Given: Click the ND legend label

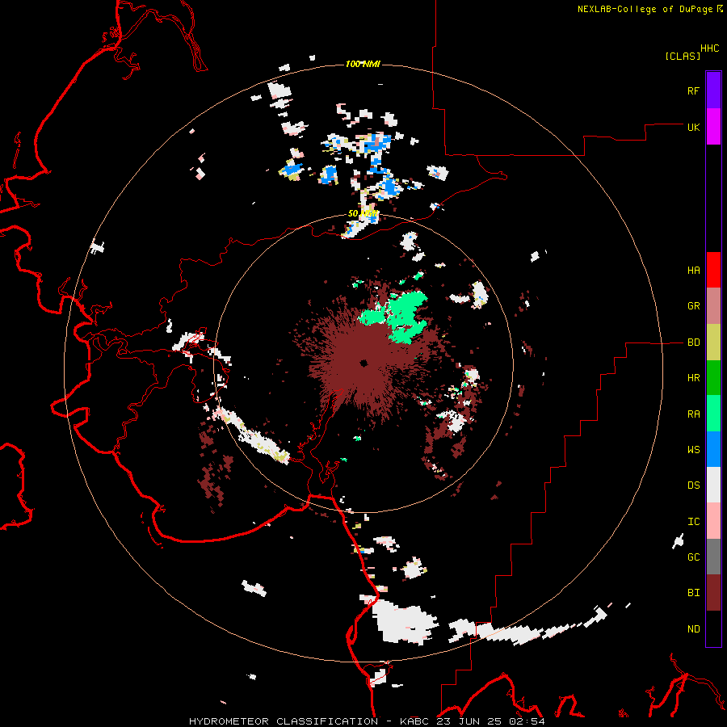Looking at the screenshot, I should click(693, 629).
